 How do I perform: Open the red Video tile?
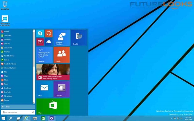pos(40,42)
